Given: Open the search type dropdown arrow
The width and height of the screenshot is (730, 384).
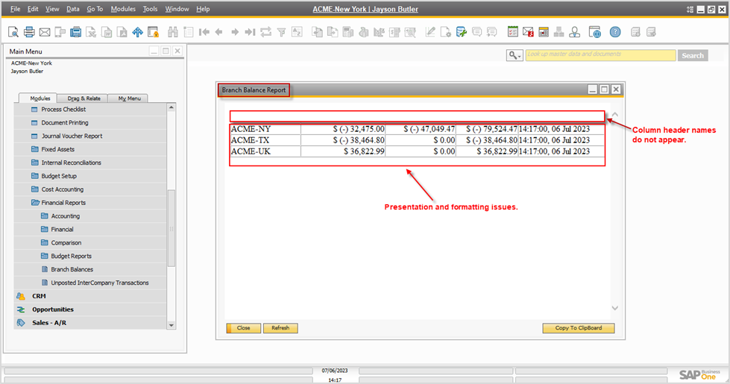Looking at the screenshot, I should pyautogui.click(x=515, y=55).
